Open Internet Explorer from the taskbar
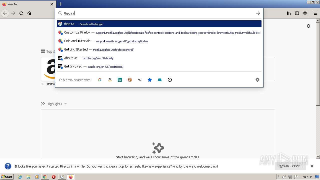This screenshot has width=320, height=180. (20, 177)
